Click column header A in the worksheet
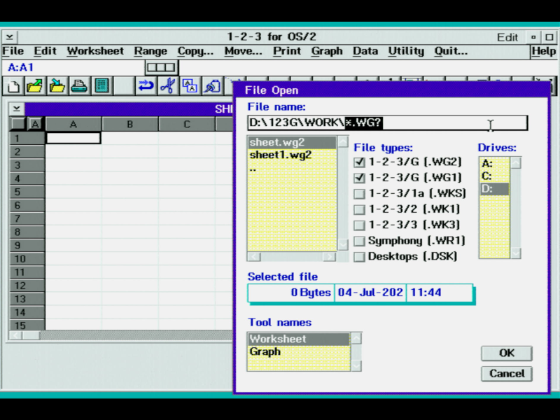Screen dimensions: 560x420 73,125
